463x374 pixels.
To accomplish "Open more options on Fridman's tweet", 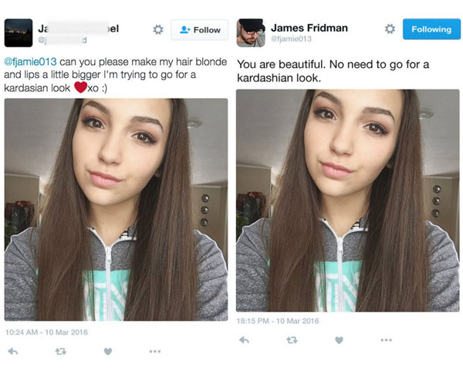I will [387, 340].
